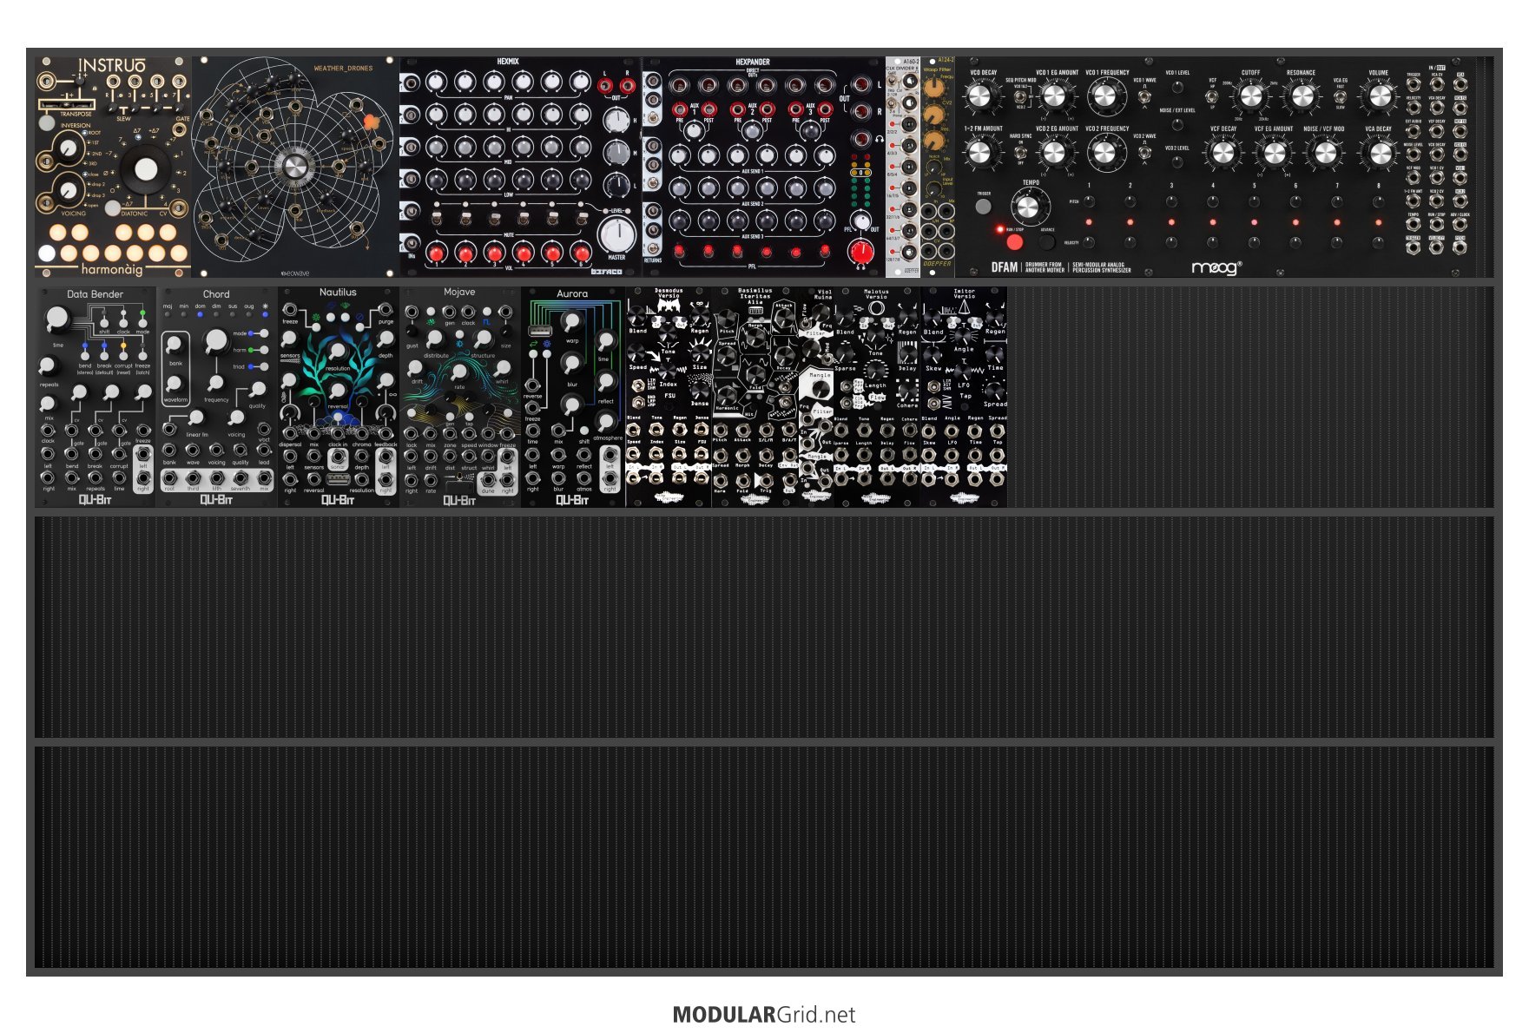Click the VCO Decay knob on DFAM

click(x=980, y=96)
